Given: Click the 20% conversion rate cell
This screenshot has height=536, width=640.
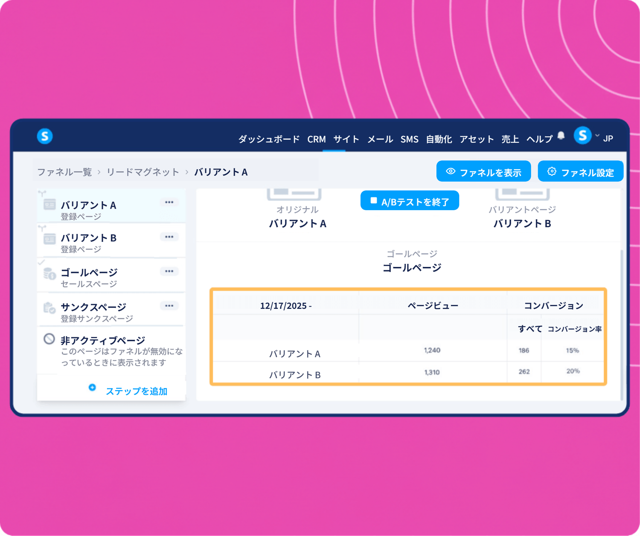Looking at the screenshot, I should (573, 371).
